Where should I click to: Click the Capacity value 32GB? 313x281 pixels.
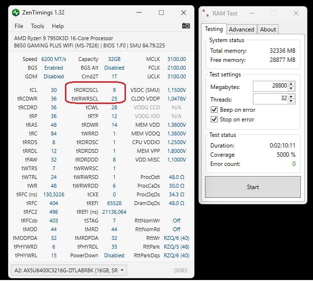(114, 59)
